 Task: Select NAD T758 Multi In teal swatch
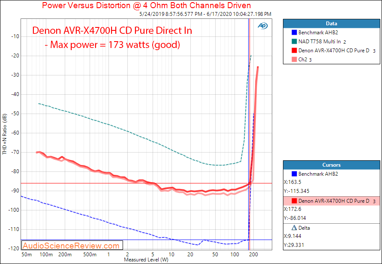[x=294, y=42]
